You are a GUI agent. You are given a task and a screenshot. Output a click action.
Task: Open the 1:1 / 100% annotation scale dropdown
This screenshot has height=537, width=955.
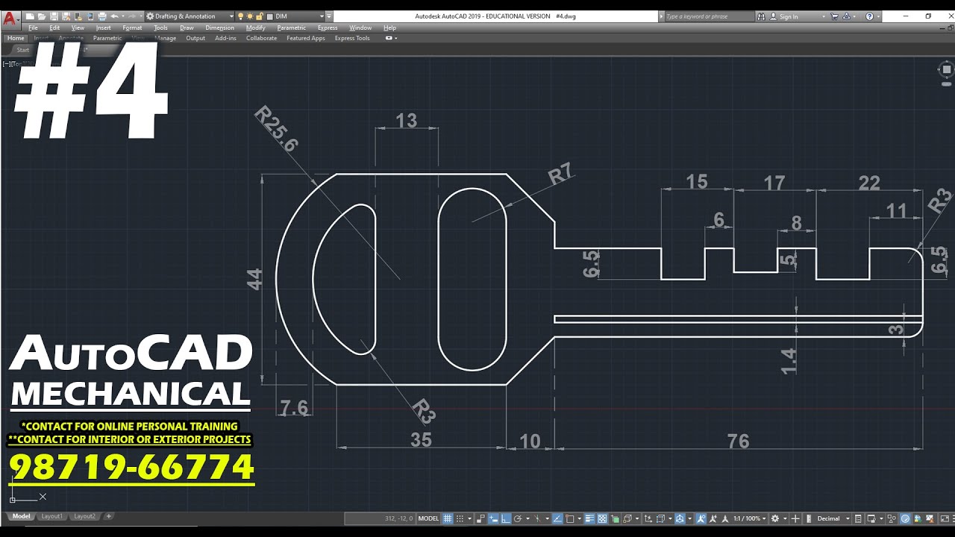tap(750, 518)
